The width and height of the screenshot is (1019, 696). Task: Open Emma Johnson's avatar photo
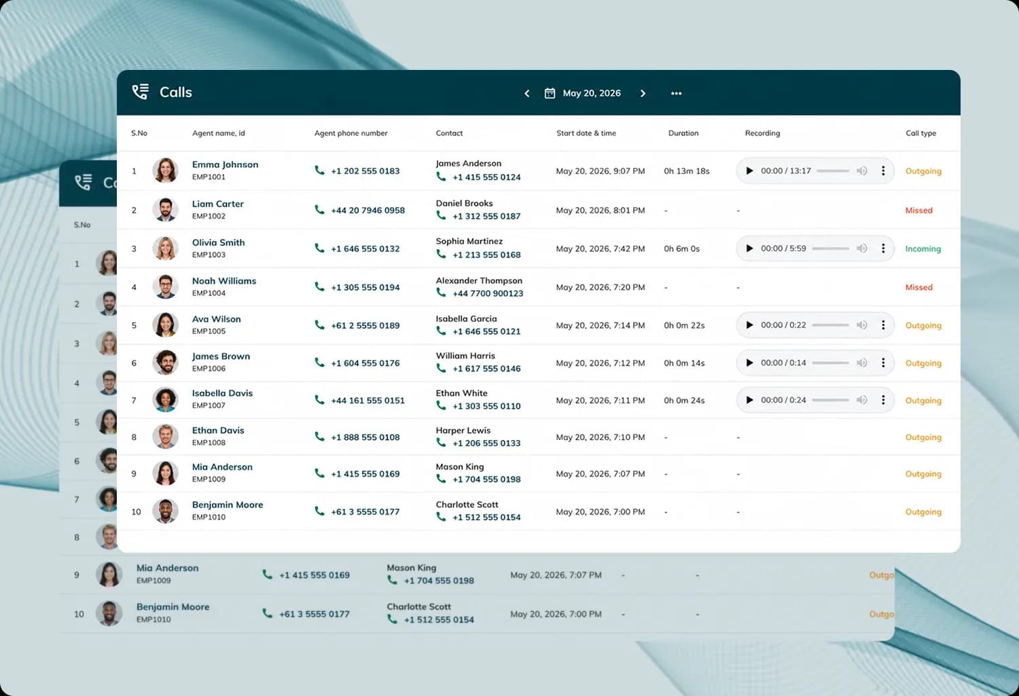(165, 170)
